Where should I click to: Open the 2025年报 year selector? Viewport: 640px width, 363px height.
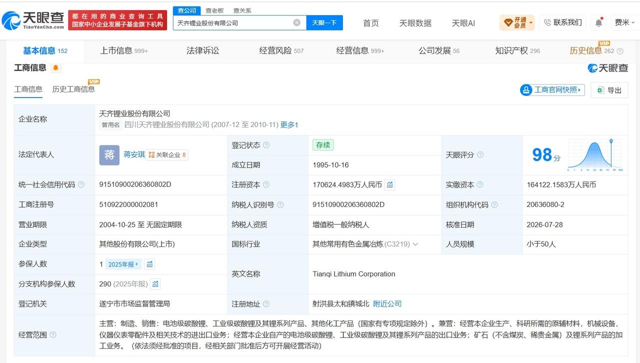123,264
